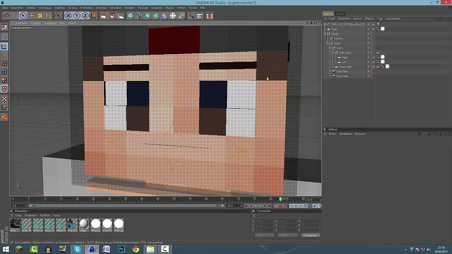452x254 pixels.
Task: Open the MoGraph menu
Action: tap(143, 8)
